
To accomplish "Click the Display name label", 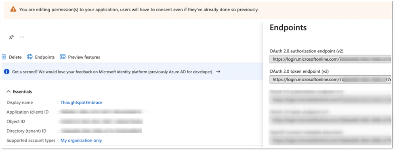I will click(x=20, y=102).
